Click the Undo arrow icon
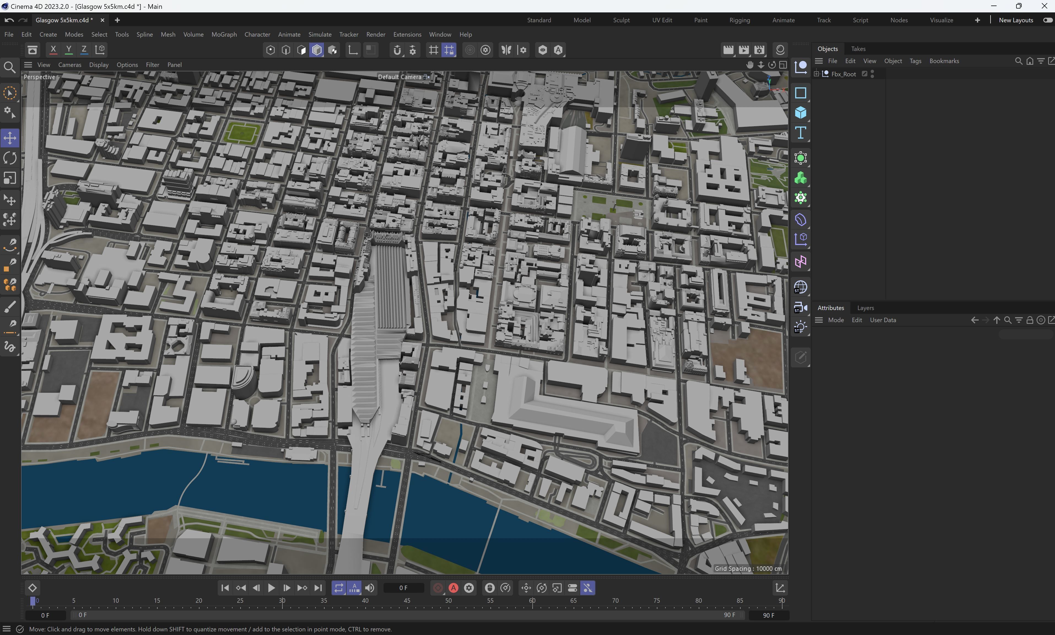This screenshot has height=635, width=1055. click(x=9, y=20)
